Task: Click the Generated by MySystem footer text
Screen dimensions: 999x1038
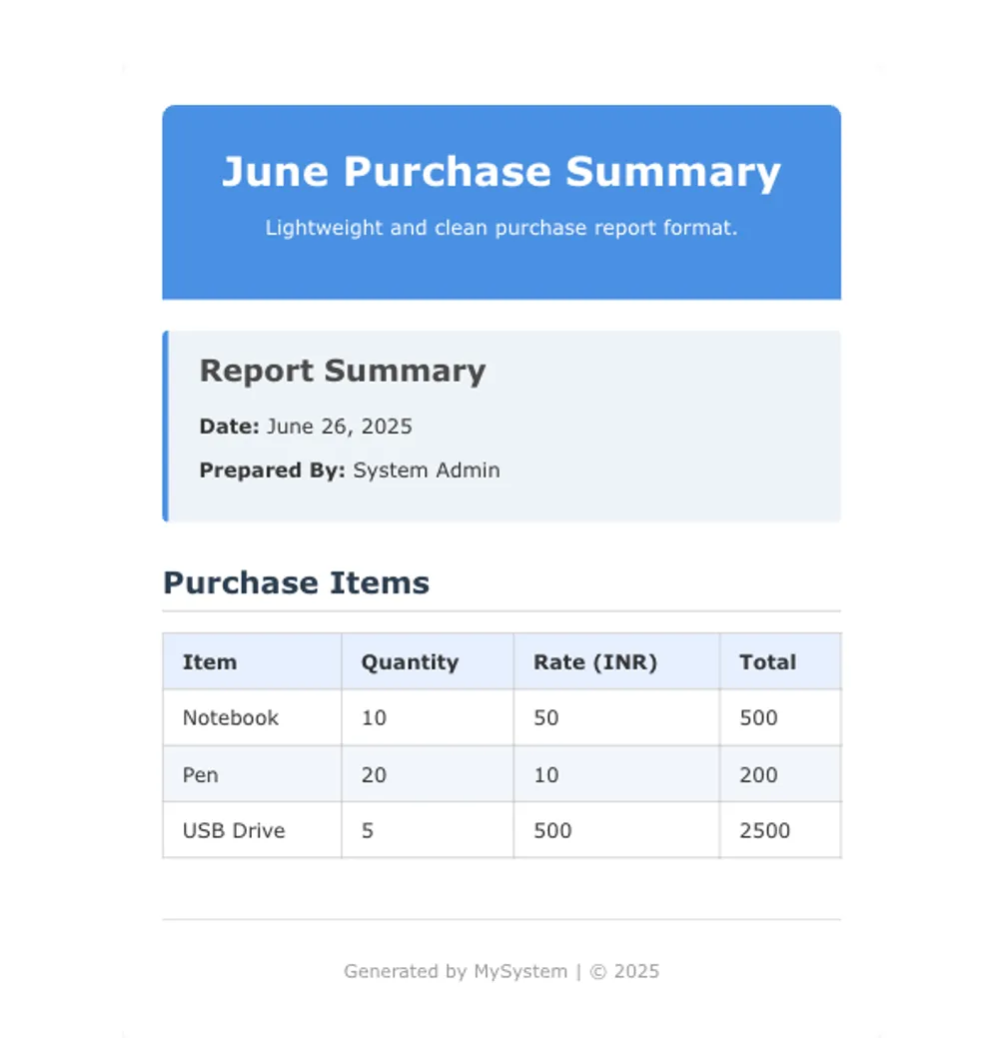Action: tap(500, 971)
